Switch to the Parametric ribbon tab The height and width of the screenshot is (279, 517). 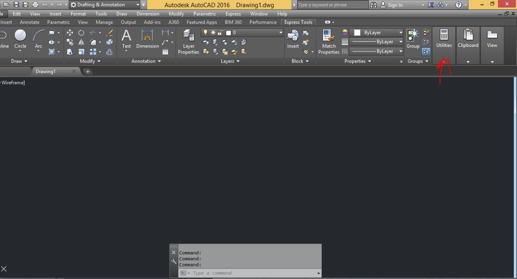coord(59,22)
